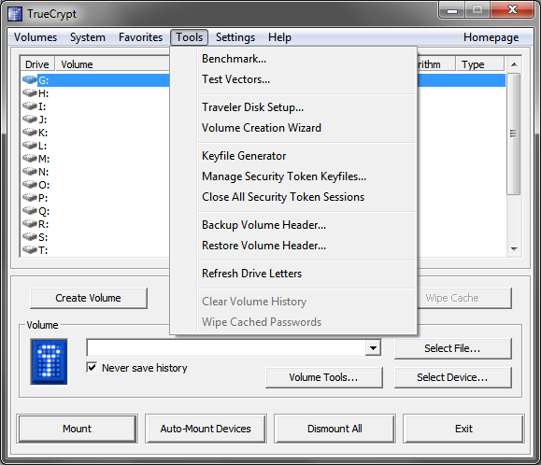Click the M: drive icon

[x=30, y=159]
